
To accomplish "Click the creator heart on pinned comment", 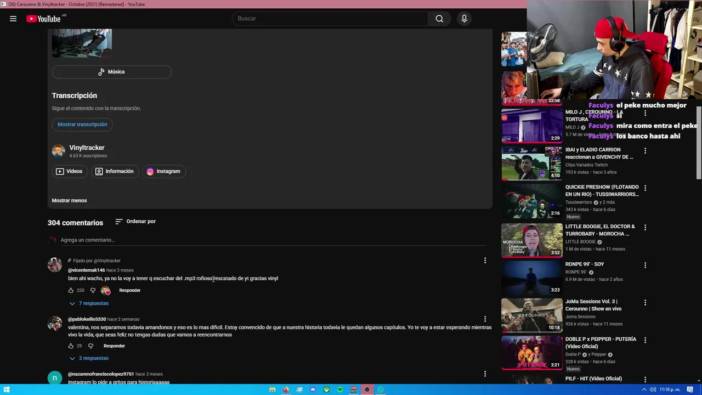I will 106,290.
